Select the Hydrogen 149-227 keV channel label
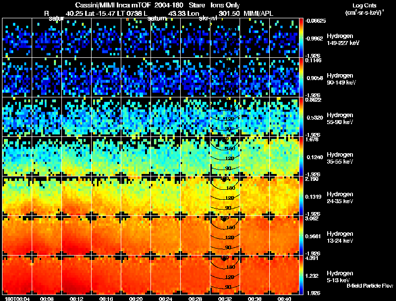The width and height of the screenshot is (396, 301). 343,40
